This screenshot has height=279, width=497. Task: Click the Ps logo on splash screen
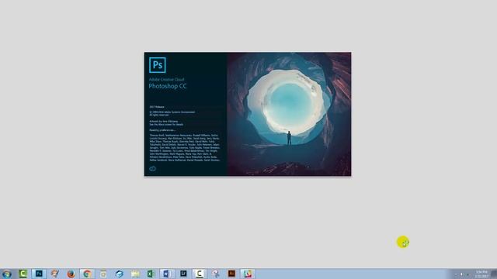pyautogui.click(x=157, y=65)
